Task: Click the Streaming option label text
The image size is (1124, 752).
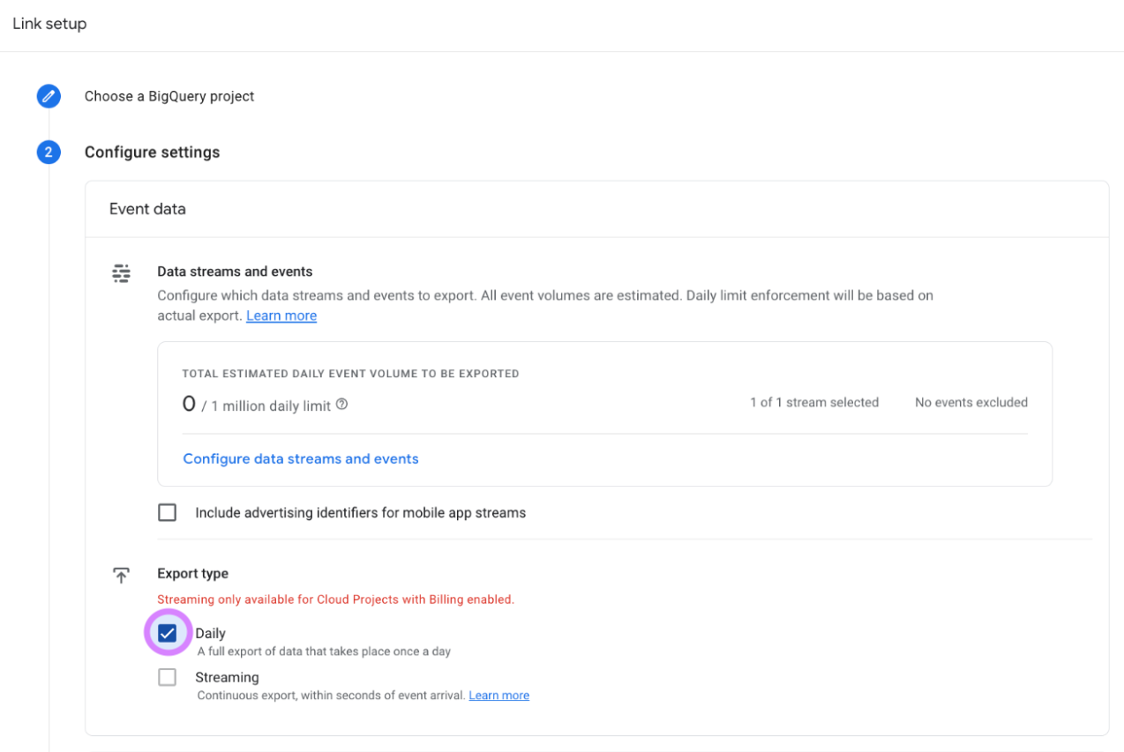Action: (x=227, y=677)
